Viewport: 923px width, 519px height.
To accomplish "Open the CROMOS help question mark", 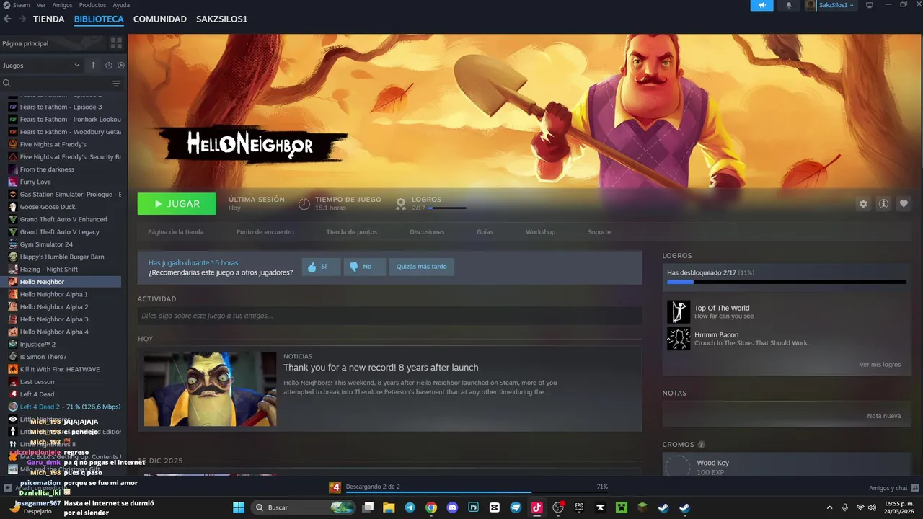I will [701, 445].
